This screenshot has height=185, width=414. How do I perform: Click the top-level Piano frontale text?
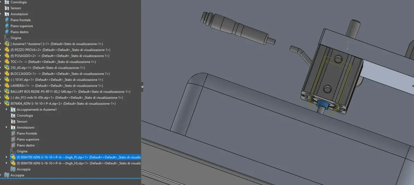pos(21,20)
